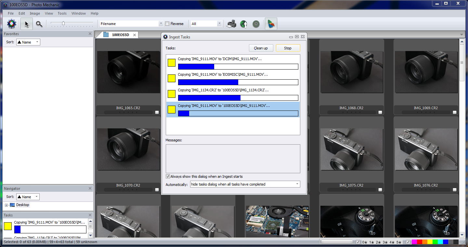468x247 pixels.
Task: Click the Desktop computer icon in Navigator
Action: pyautogui.click(x=12, y=205)
